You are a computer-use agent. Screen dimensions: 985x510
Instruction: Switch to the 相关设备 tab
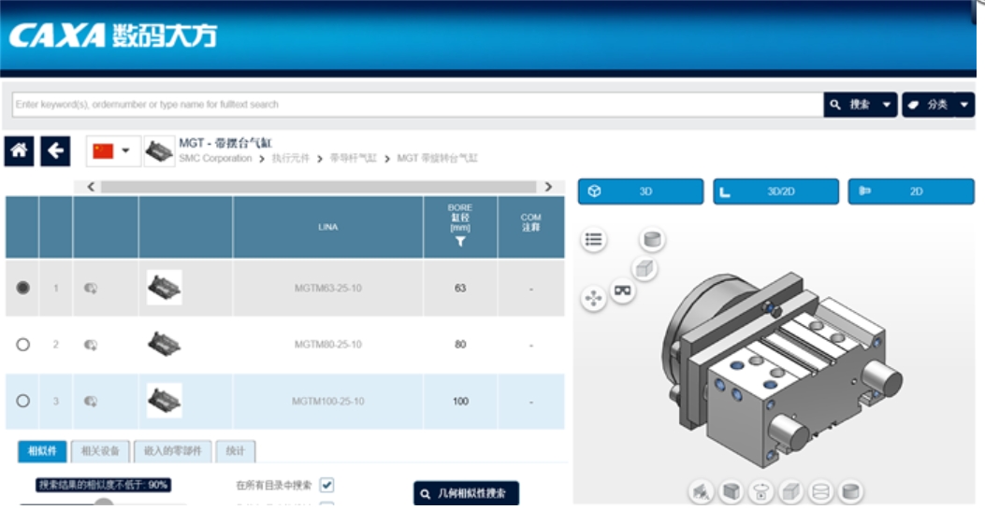tap(100, 451)
